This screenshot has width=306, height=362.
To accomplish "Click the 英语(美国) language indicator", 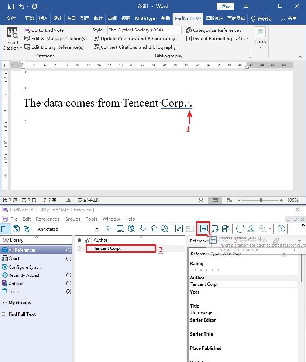I will [88, 200].
